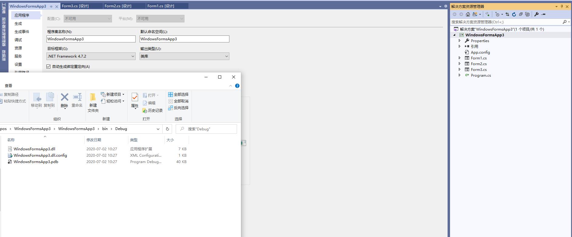Click Select All (全部选择) in Explorer ribbon
This screenshot has height=237, width=572.
click(x=178, y=94)
